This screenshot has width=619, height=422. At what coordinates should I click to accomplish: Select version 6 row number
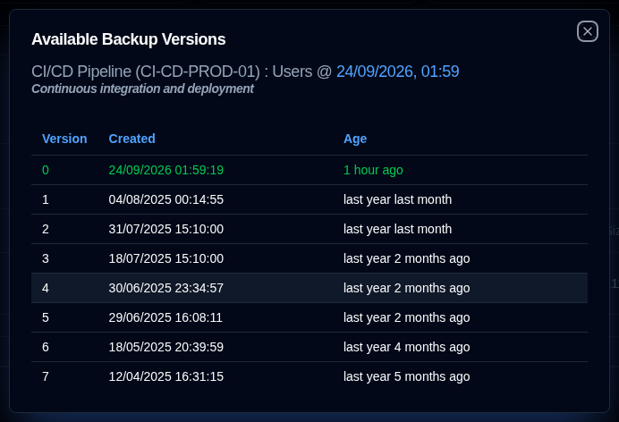point(46,348)
